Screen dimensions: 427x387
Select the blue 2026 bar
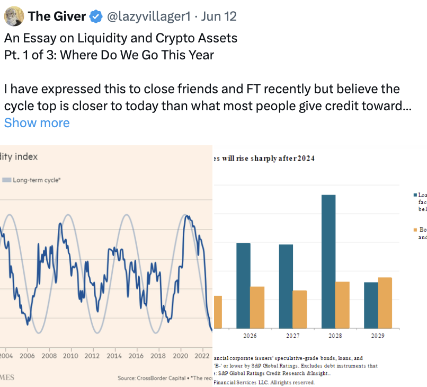243,285
